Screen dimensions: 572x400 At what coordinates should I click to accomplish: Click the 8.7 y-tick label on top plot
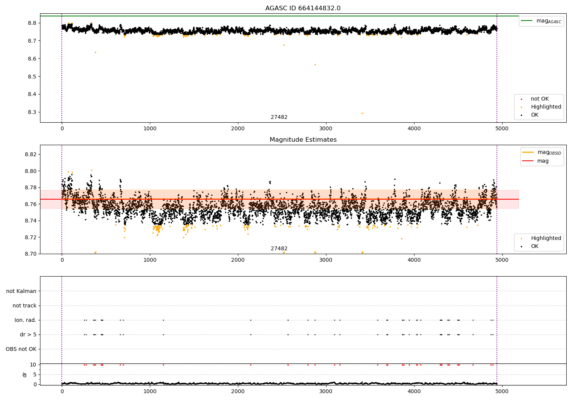tap(32, 41)
